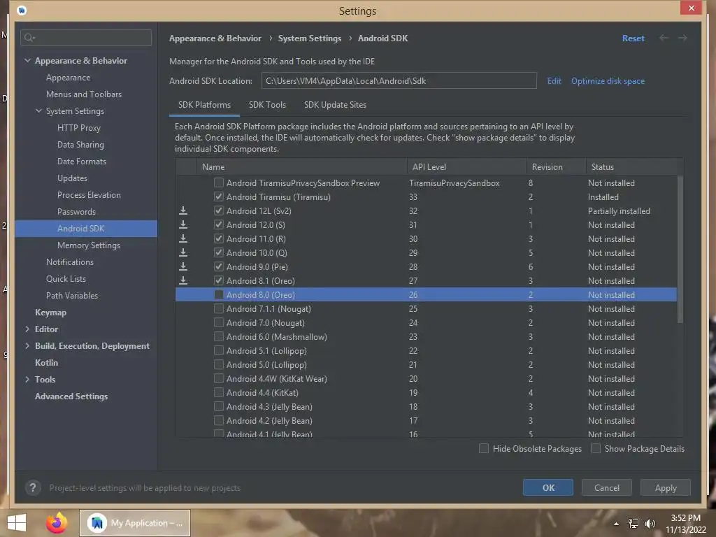Uncheck Android Tiramisu (Tiramisu) checkbox
716x537 pixels.
(x=219, y=196)
